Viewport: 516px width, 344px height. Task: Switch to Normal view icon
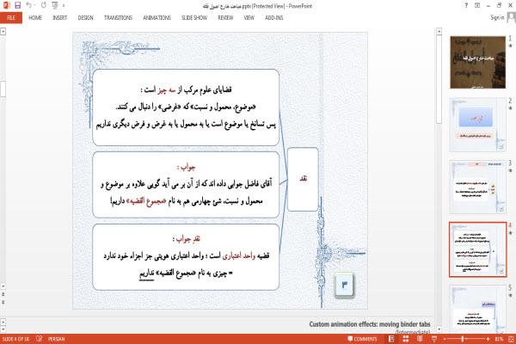[x=391, y=339]
